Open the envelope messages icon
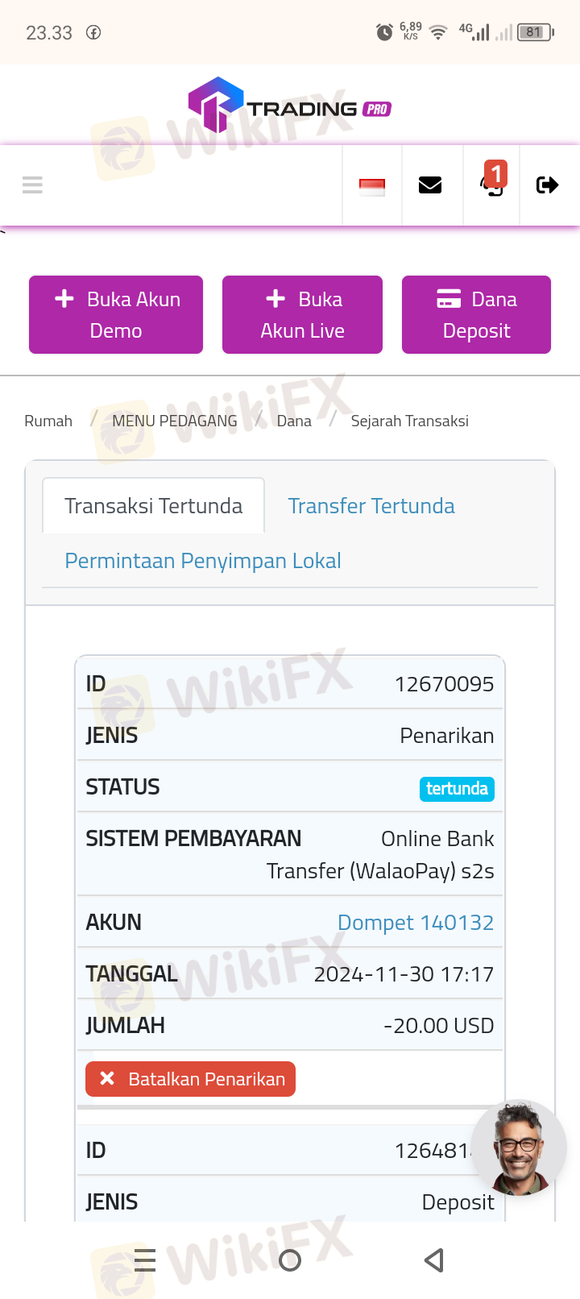Image resolution: width=580 pixels, height=1299 pixels. pyautogui.click(x=430, y=185)
